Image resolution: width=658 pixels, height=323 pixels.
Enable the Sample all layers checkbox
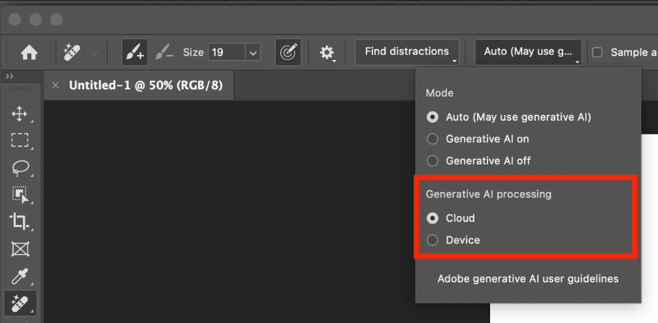pos(597,52)
